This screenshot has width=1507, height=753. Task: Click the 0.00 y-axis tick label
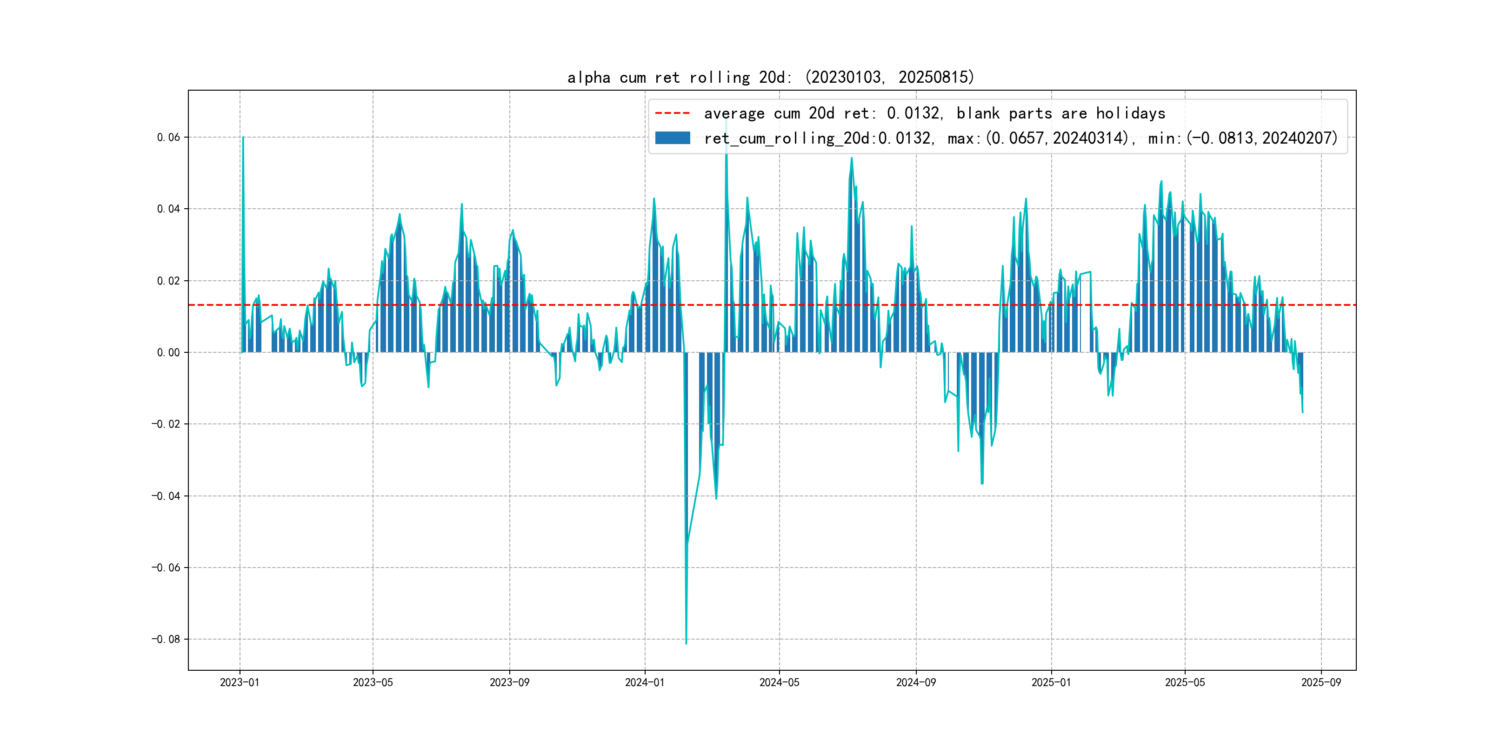(x=168, y=352)
